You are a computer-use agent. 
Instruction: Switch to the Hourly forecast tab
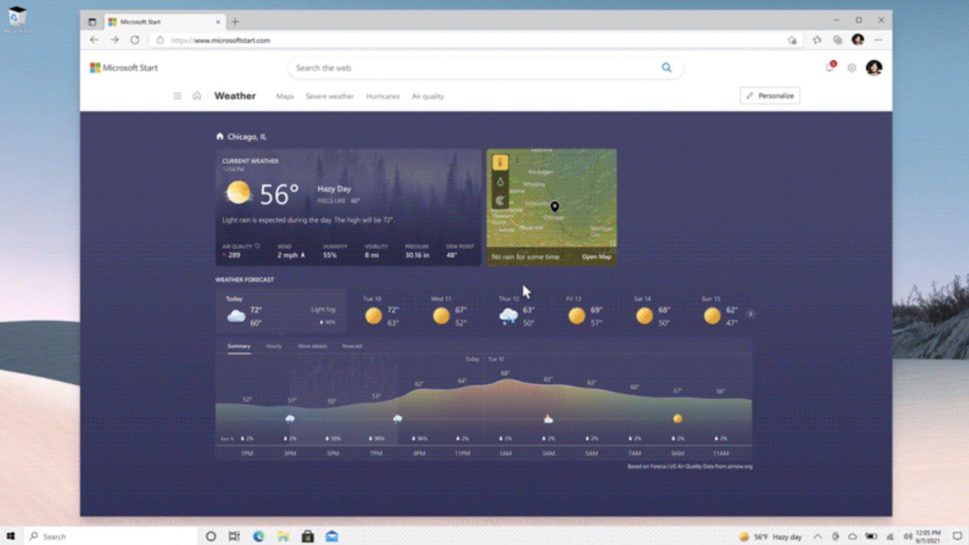pos(274,346)
